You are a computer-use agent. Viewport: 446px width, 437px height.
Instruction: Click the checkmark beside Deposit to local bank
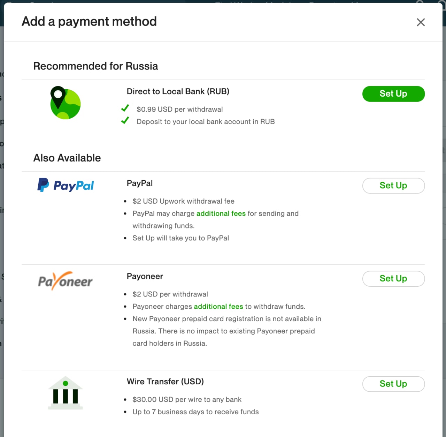pyautogui.click(x=125, y=121)
